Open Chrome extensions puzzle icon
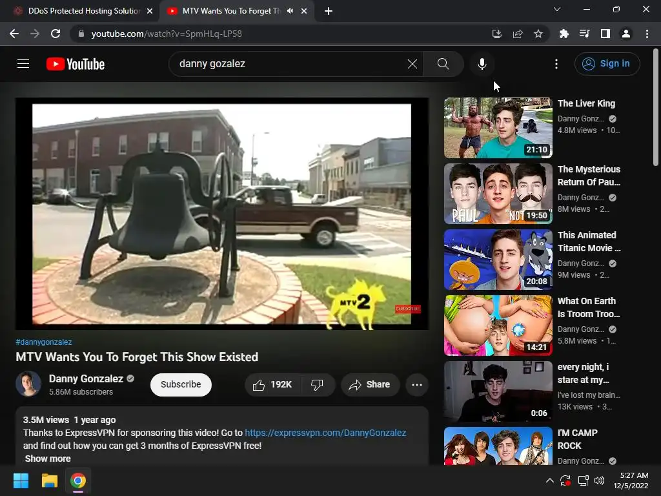Screen dimensions: 661x496 (x=564, y=34)
